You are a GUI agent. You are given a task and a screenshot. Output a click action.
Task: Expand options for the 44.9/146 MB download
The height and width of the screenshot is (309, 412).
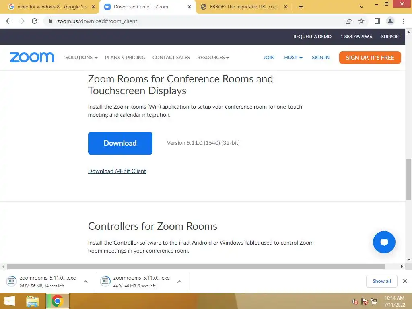click(x=179, y=282)
